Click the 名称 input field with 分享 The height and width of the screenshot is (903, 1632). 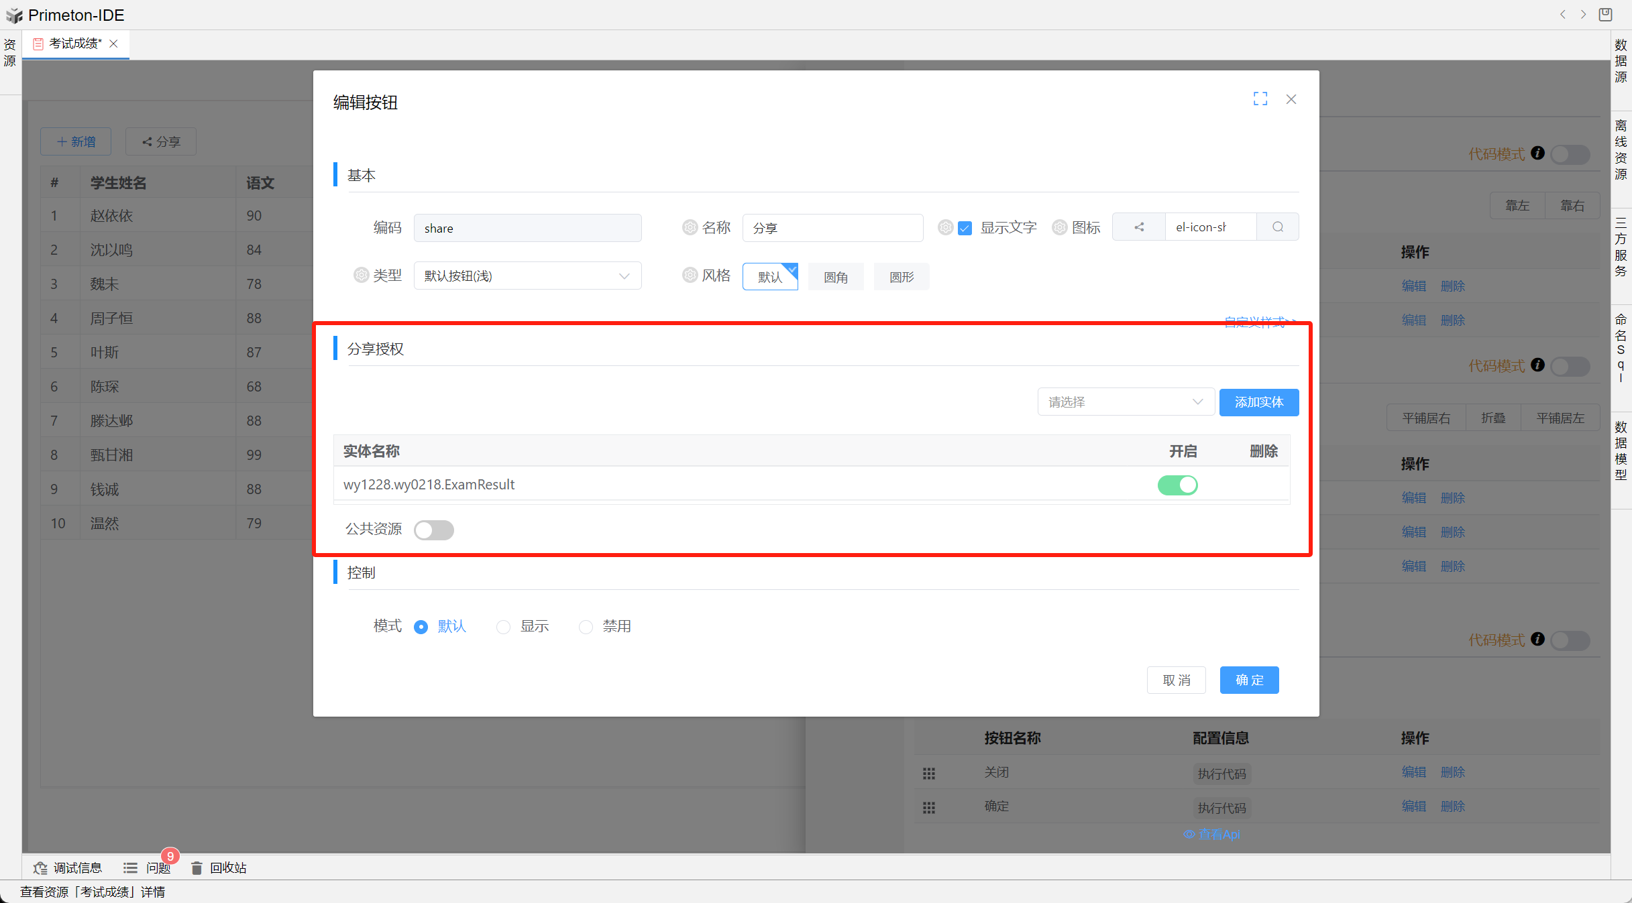tap(832, 229)
